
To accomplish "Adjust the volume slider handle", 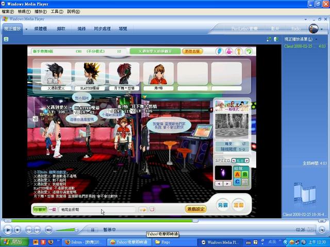I will click(76, 230).
